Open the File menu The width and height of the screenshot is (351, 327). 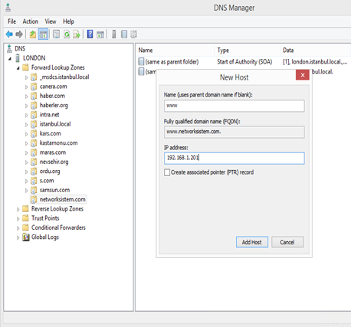11,21
